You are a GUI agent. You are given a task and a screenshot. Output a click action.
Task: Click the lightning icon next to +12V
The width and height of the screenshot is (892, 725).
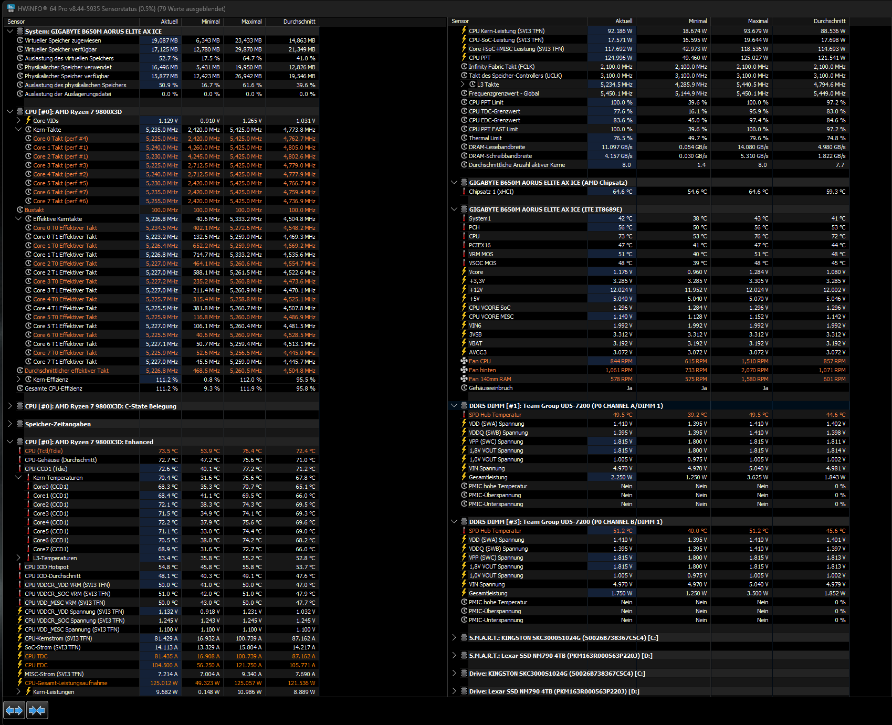(464, 290)
